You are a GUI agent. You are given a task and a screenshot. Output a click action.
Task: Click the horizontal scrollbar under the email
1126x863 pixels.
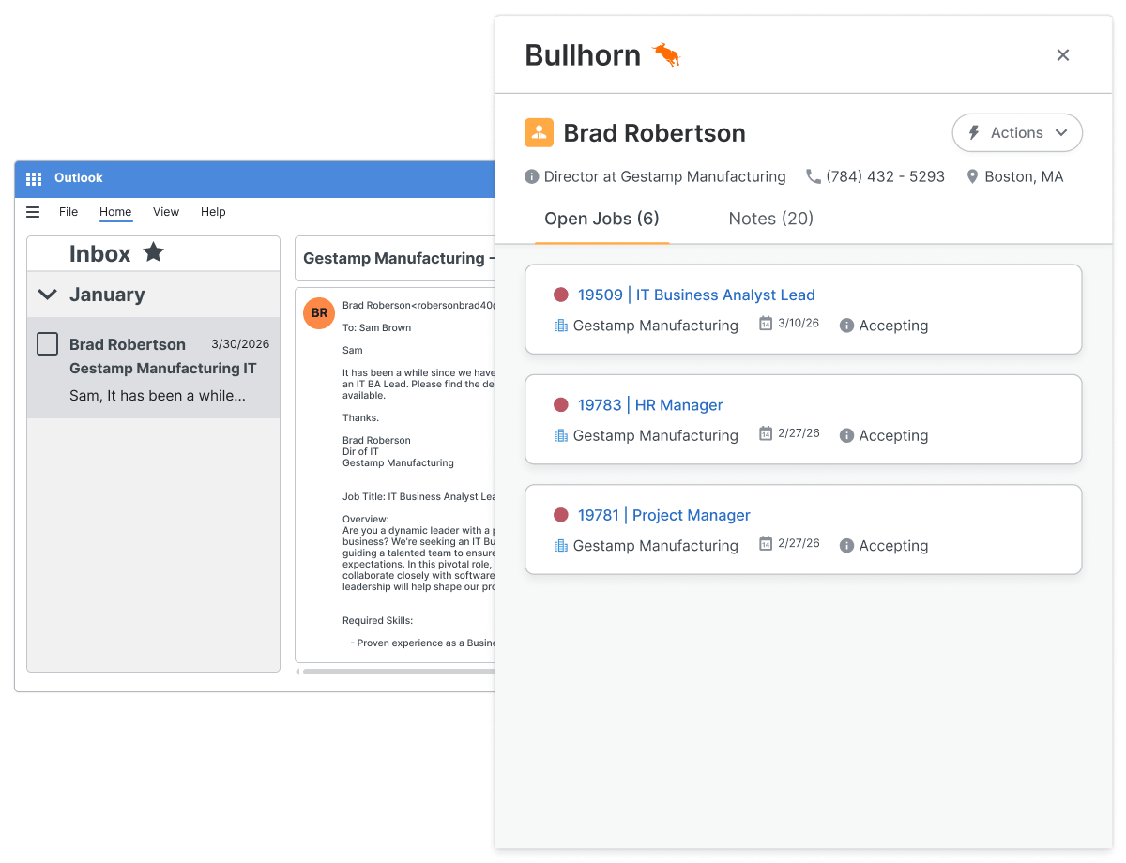coord(399,672)
